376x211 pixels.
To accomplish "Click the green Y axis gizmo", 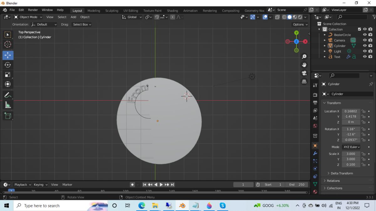I will (296, 33).
